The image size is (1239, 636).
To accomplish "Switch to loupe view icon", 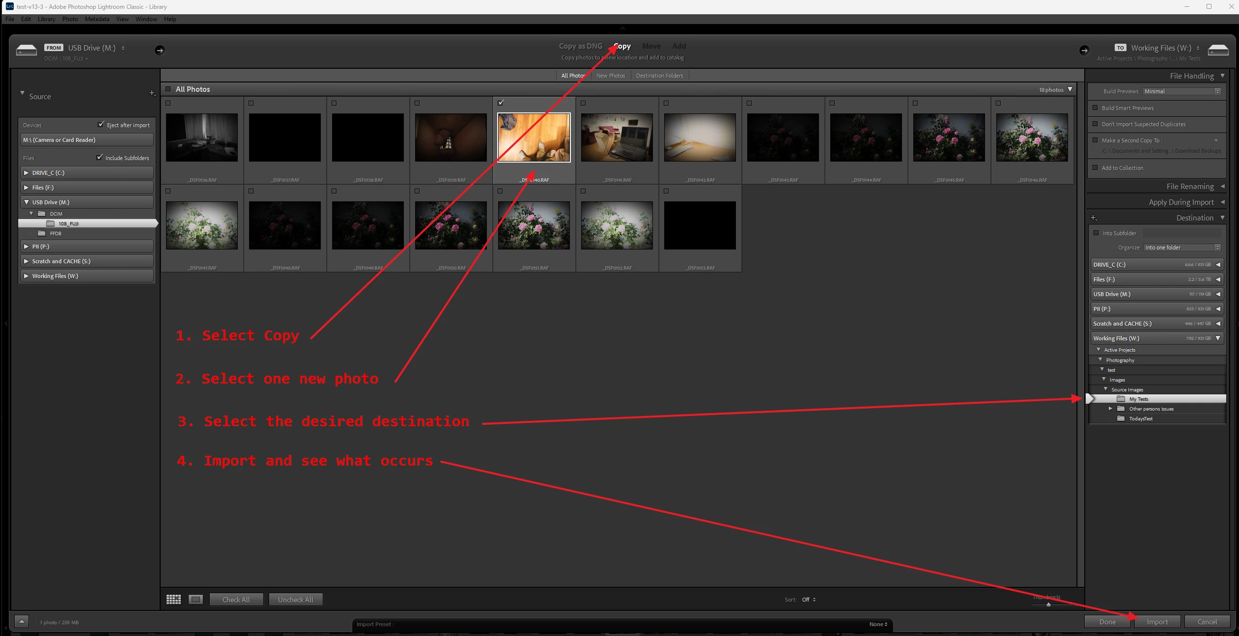I will [x=196, y=599].
